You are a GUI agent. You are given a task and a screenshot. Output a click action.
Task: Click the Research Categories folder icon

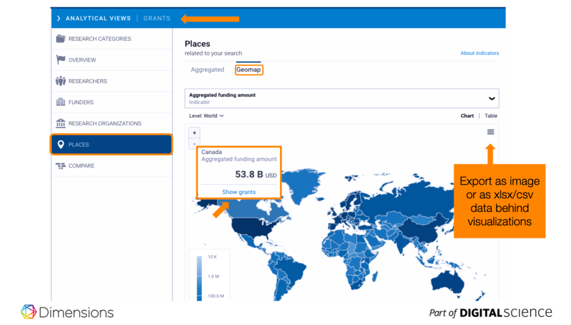[61, 39]
